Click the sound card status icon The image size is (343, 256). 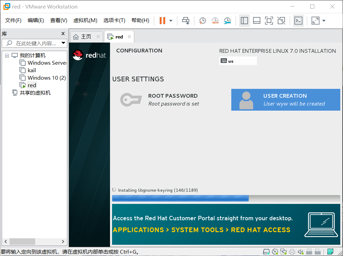[300, 252]
